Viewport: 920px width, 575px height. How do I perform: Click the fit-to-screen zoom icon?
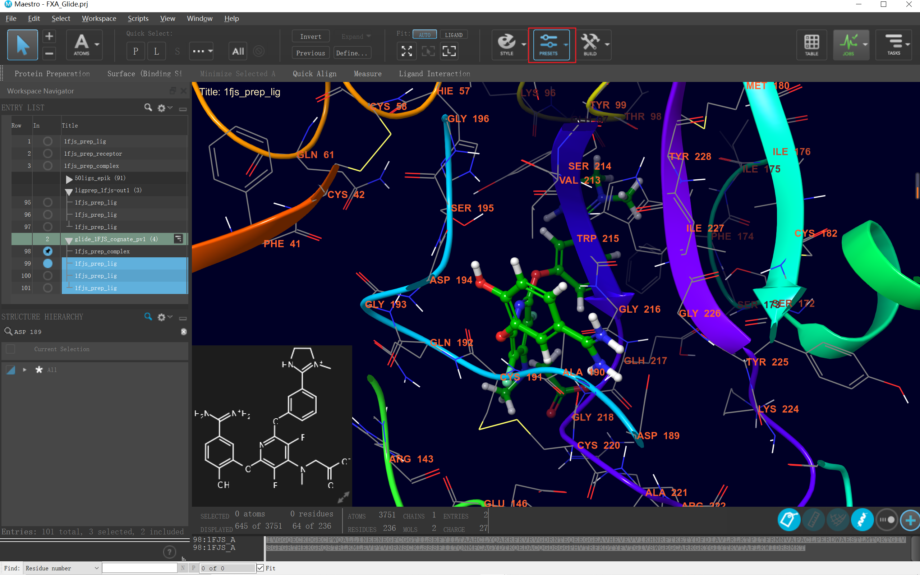(x=406, y=51)
